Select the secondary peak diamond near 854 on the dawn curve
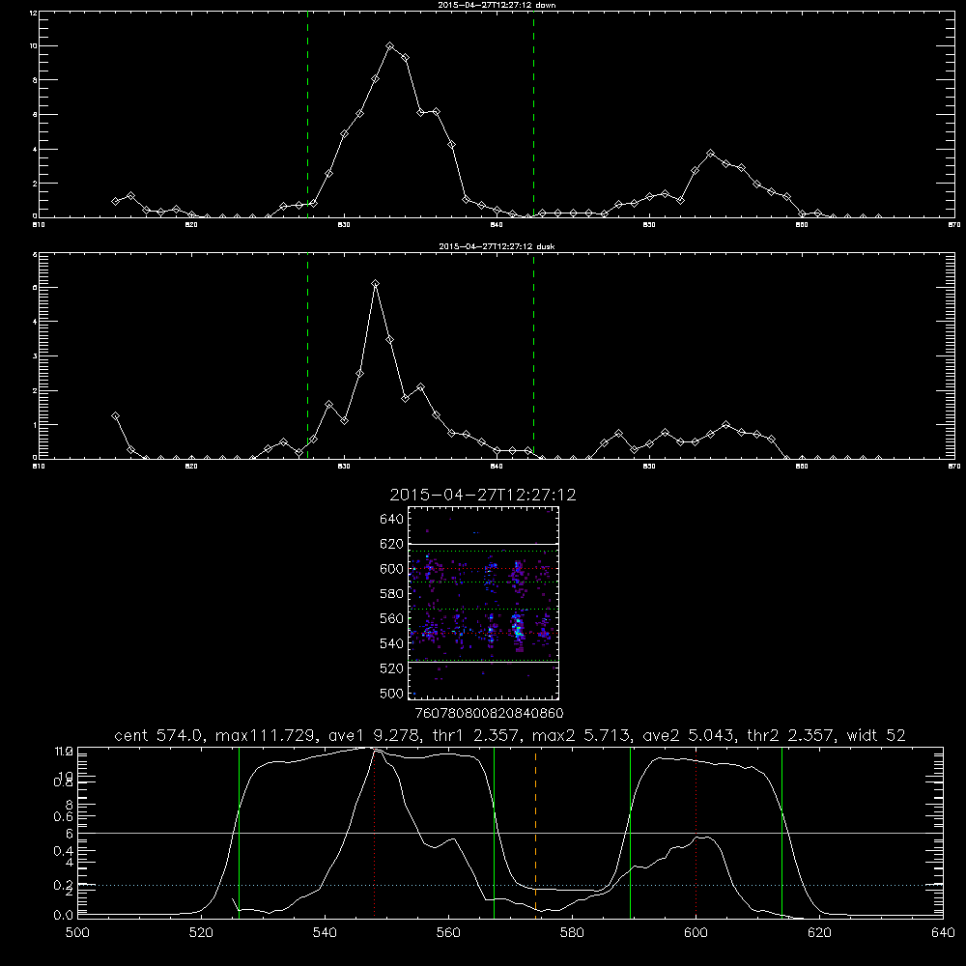 click(711, 153)
